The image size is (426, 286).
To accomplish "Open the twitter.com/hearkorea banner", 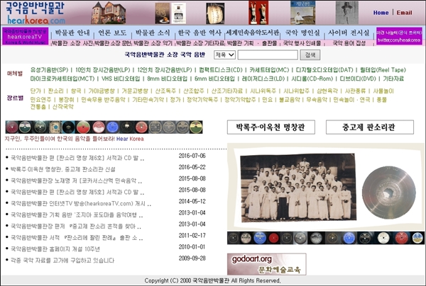I will tap(398, 37).
